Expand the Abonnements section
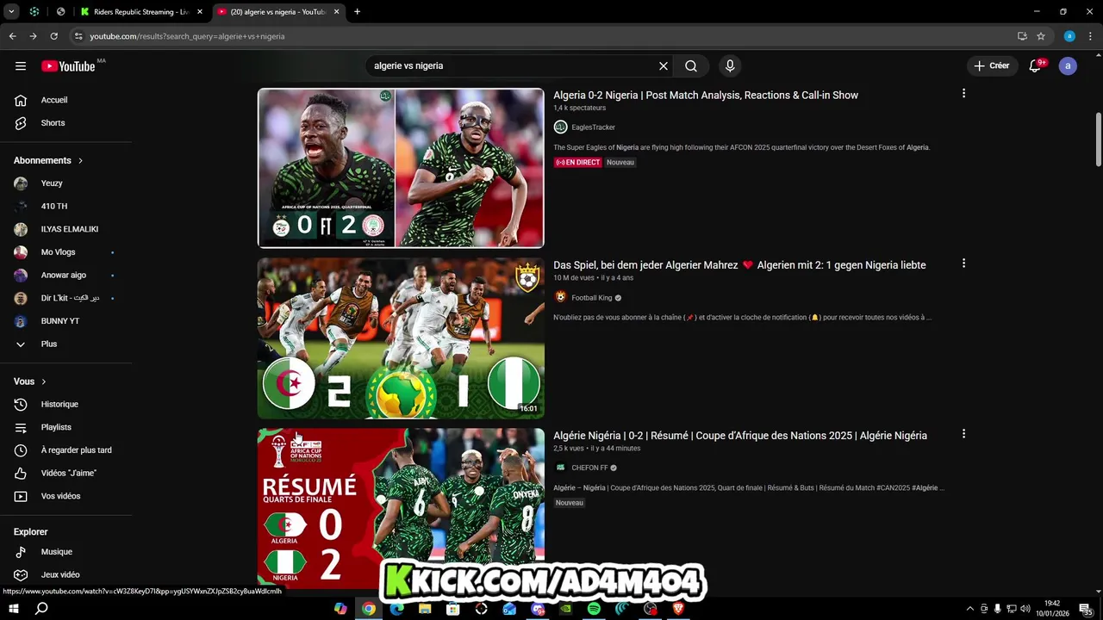Image resolution: width=1103 pixels, height=620 pixels. click(48, 160)
